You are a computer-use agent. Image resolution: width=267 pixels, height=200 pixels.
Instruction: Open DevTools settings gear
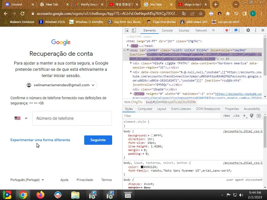click(x=248, y=30)
